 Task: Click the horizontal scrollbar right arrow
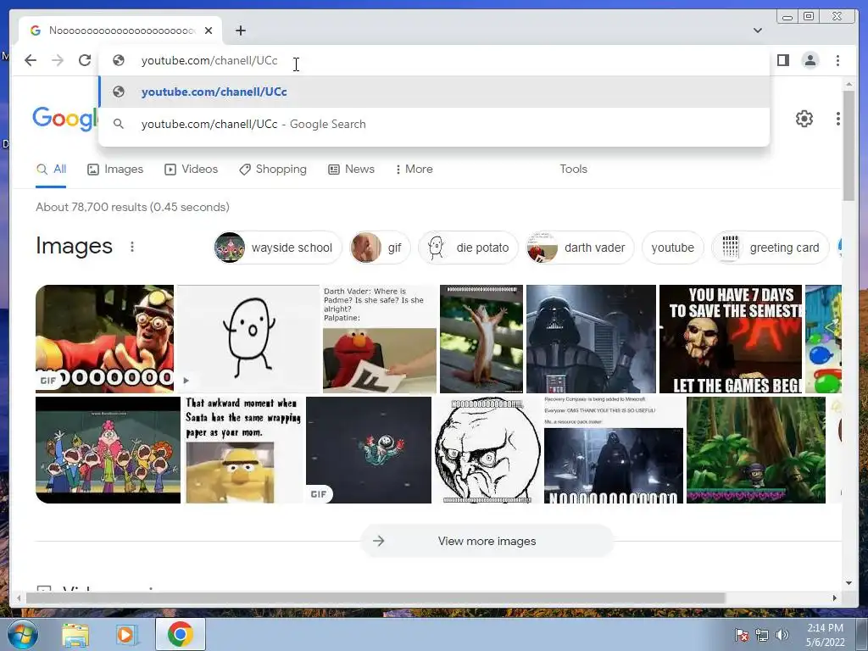(835, 598)
